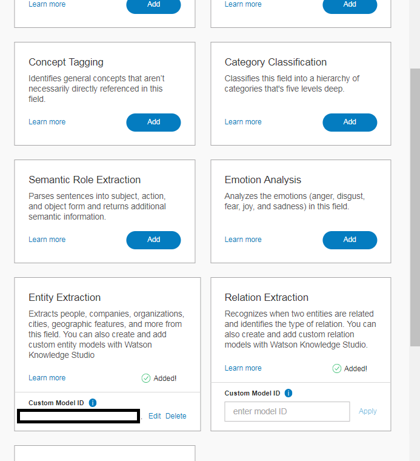Add the Category Classification enrichment
This screenshot has height=461, width=420.
[350, 122]
